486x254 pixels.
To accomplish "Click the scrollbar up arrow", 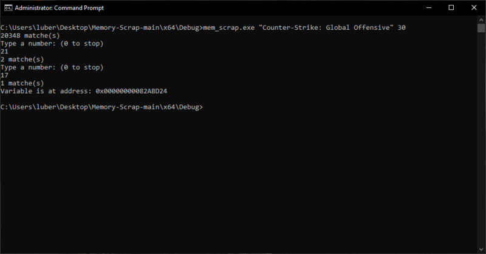I will pyautogui.click(x=481, y=19).
